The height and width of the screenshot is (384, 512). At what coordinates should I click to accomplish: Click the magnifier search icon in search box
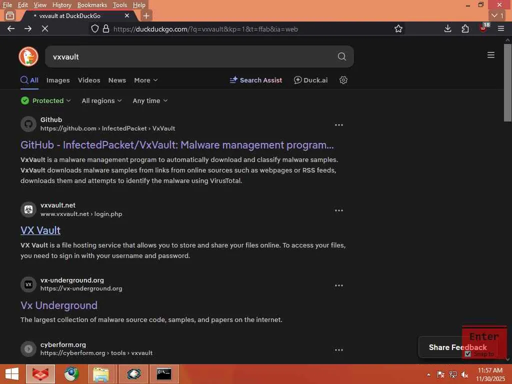point(341,56)
